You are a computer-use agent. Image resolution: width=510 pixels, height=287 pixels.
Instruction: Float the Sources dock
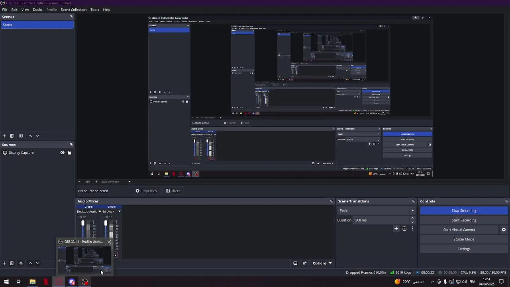click(71, 145)
